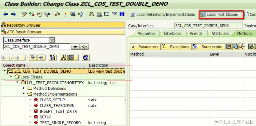Click the Active/Inactive green-red circles icon
The height and width of the screenshot is (126, 256).
click(32, 14)
